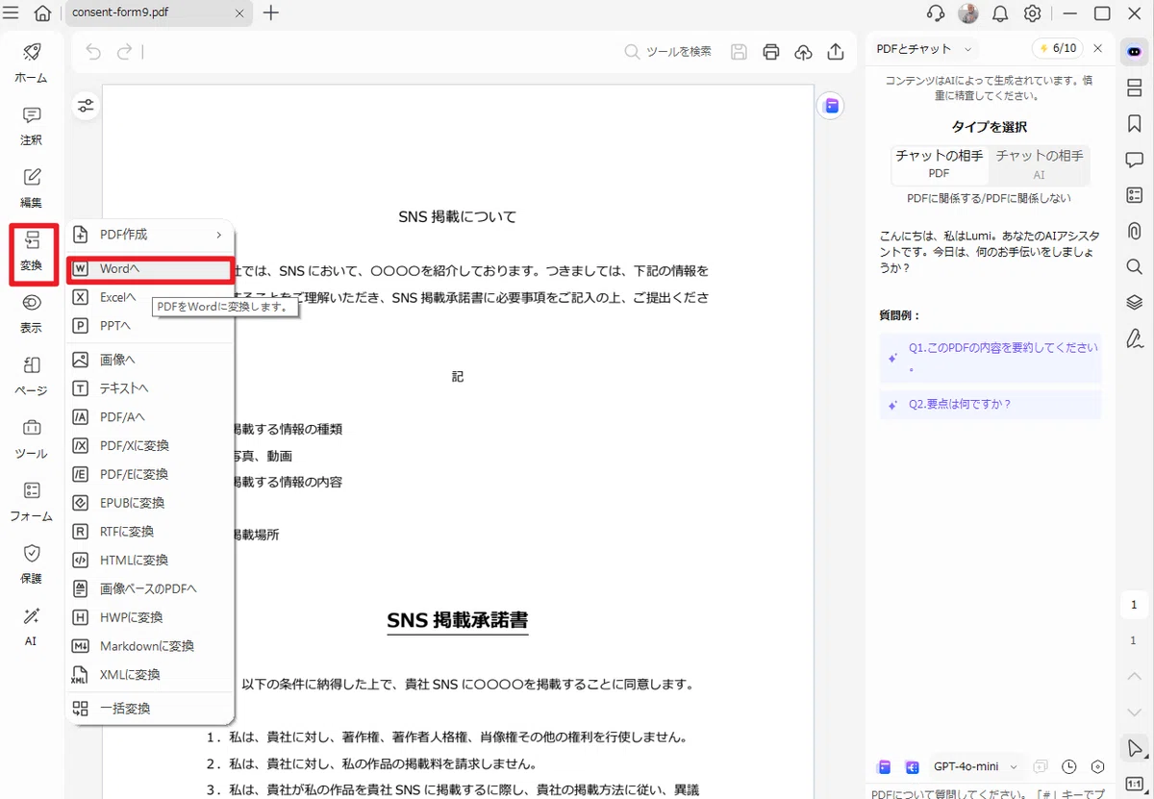1154x799 pixels.
Task: Choose PDF/Aへ in the convert menu
Action: coord(149,417)
